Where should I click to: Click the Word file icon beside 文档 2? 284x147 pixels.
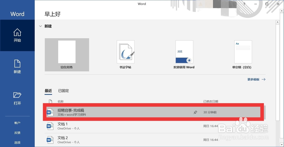click(50, 140)
